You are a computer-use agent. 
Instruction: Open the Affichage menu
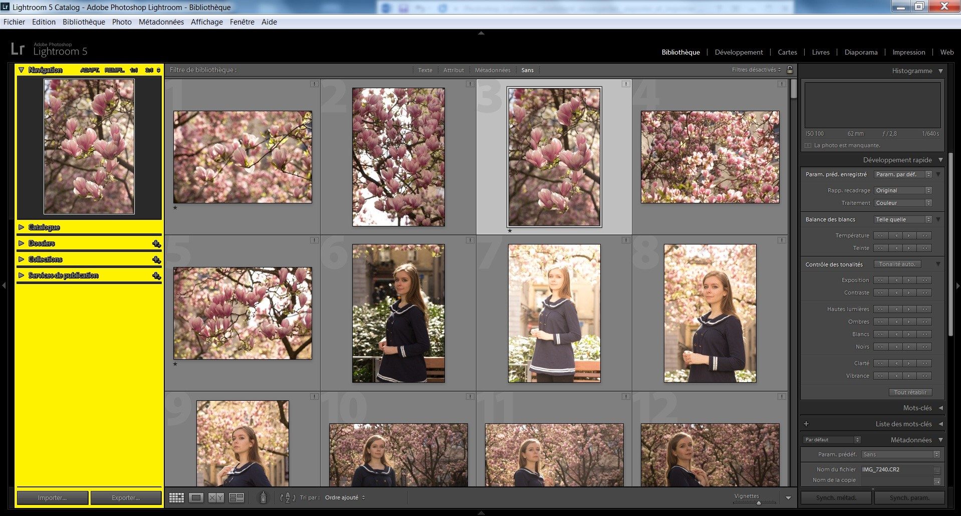[206, 22]
